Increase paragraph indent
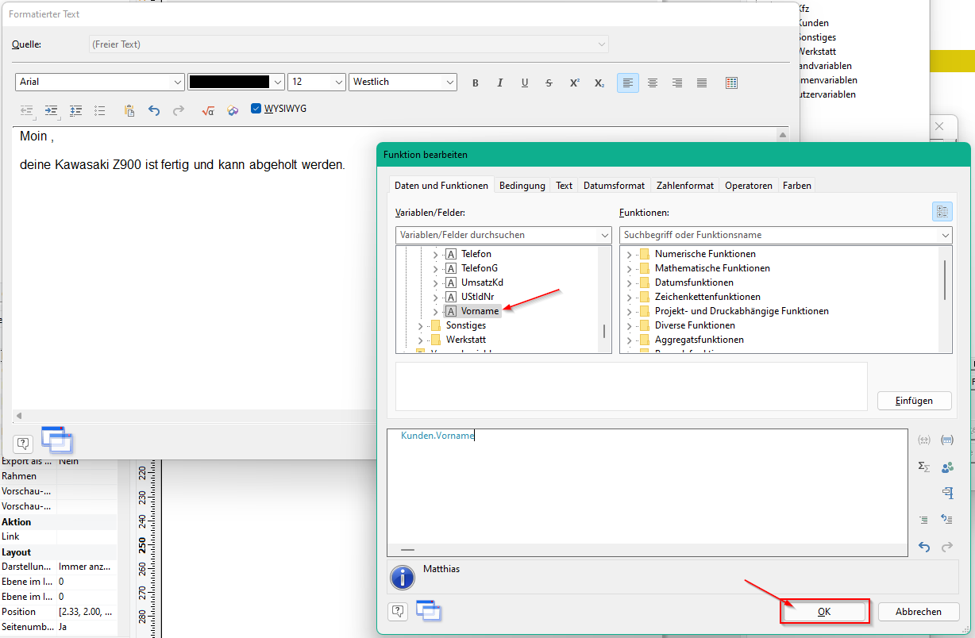The height and width of the screenshot is (638, 975). click(52, 110)
